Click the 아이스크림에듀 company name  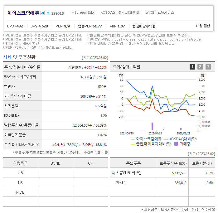[23, 13]
